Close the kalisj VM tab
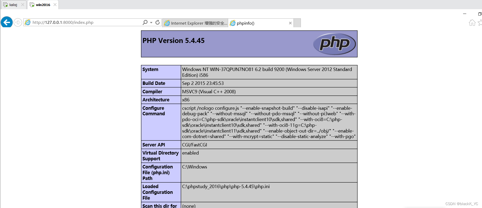The height and width of the screenshot is (208, 482). coord(23,5)
